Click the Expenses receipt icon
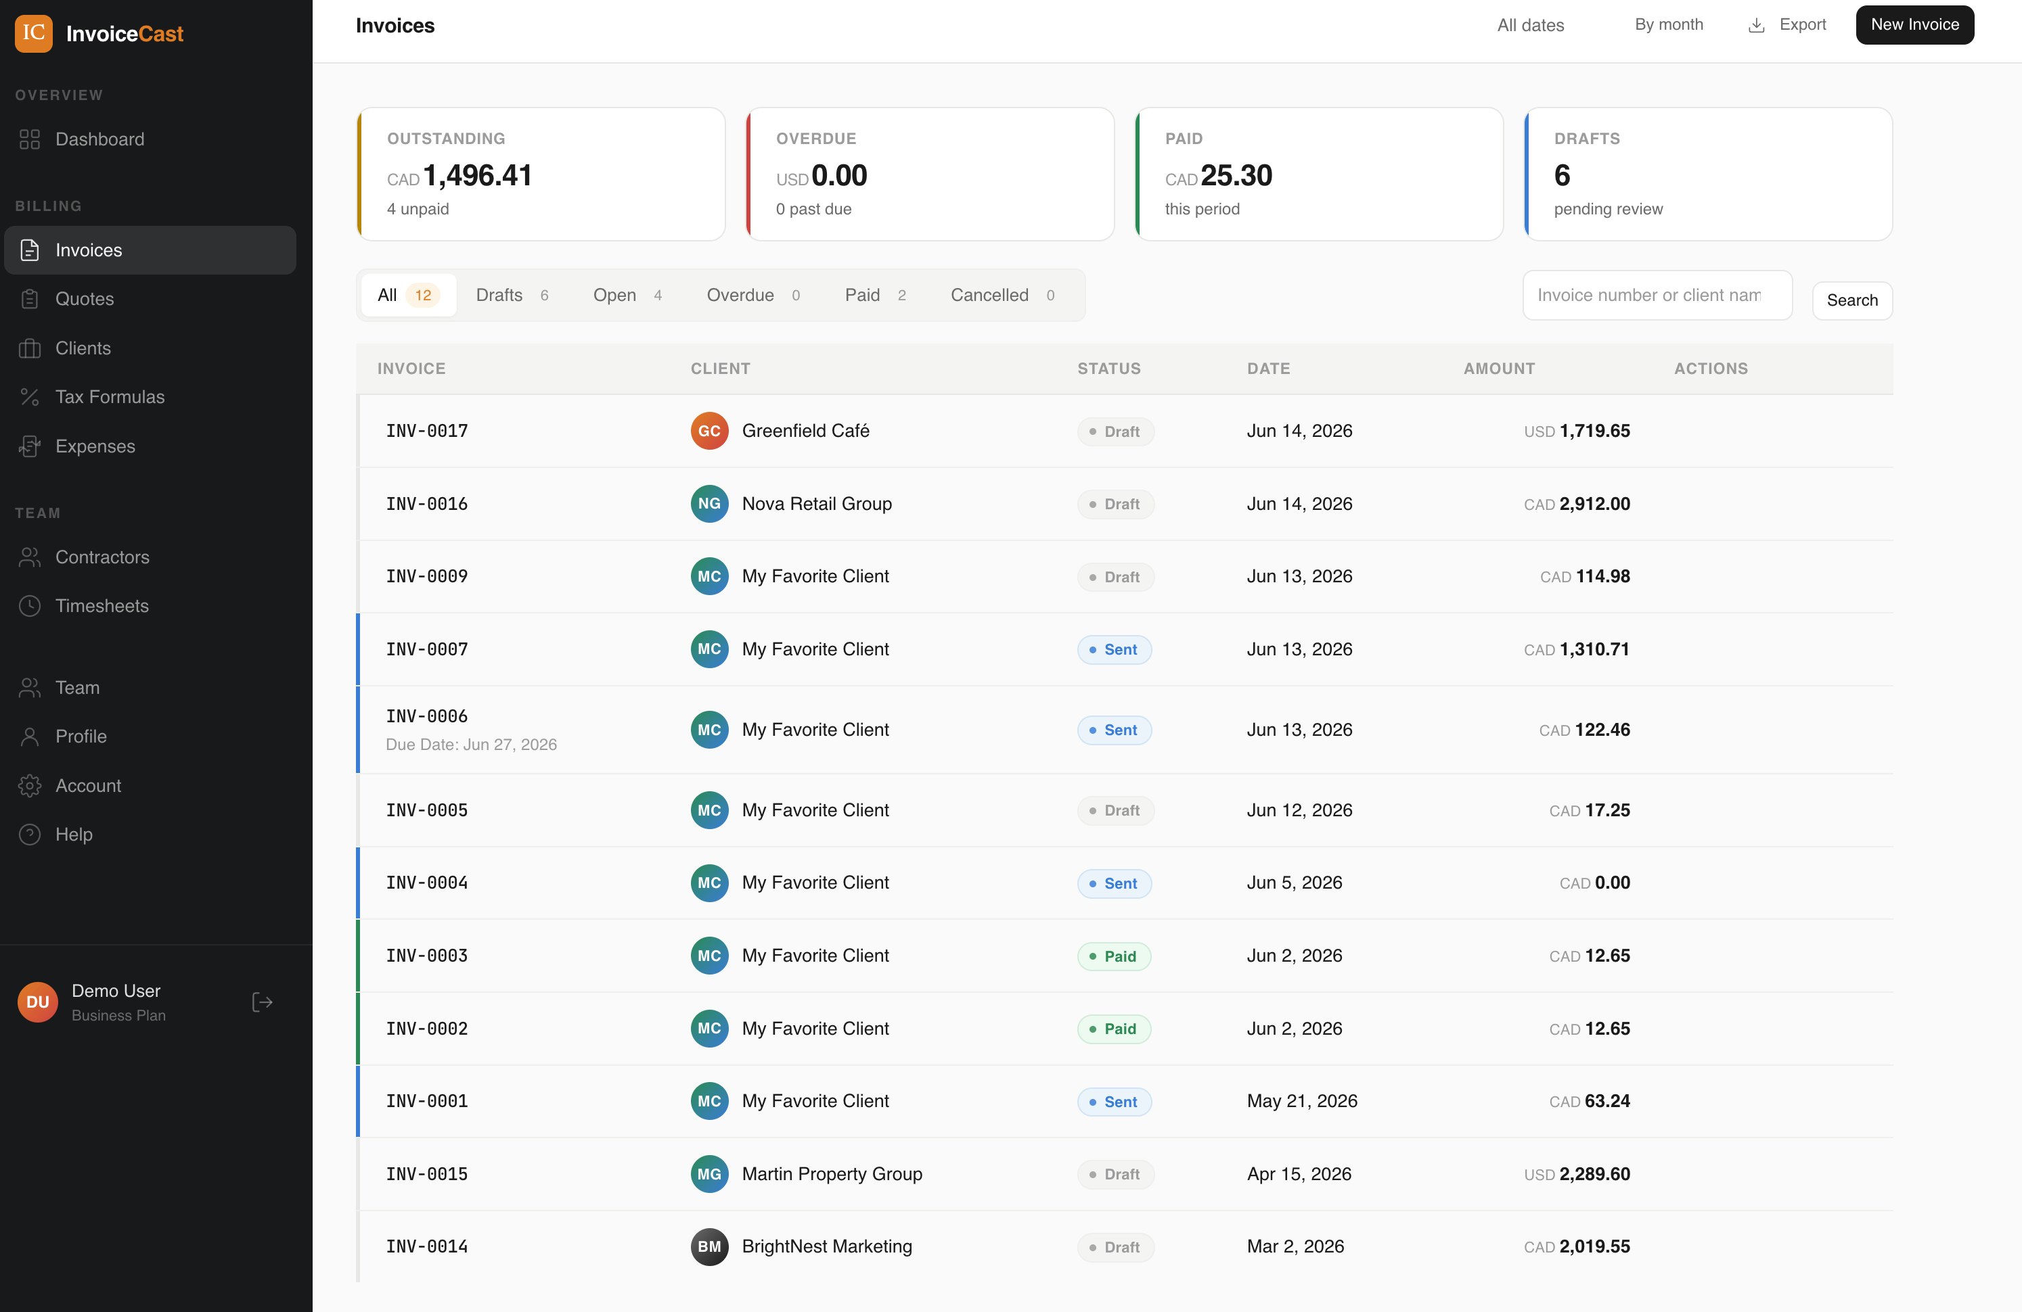The width and height of the screenshot is (2022, 1312). tap(30, 446)
